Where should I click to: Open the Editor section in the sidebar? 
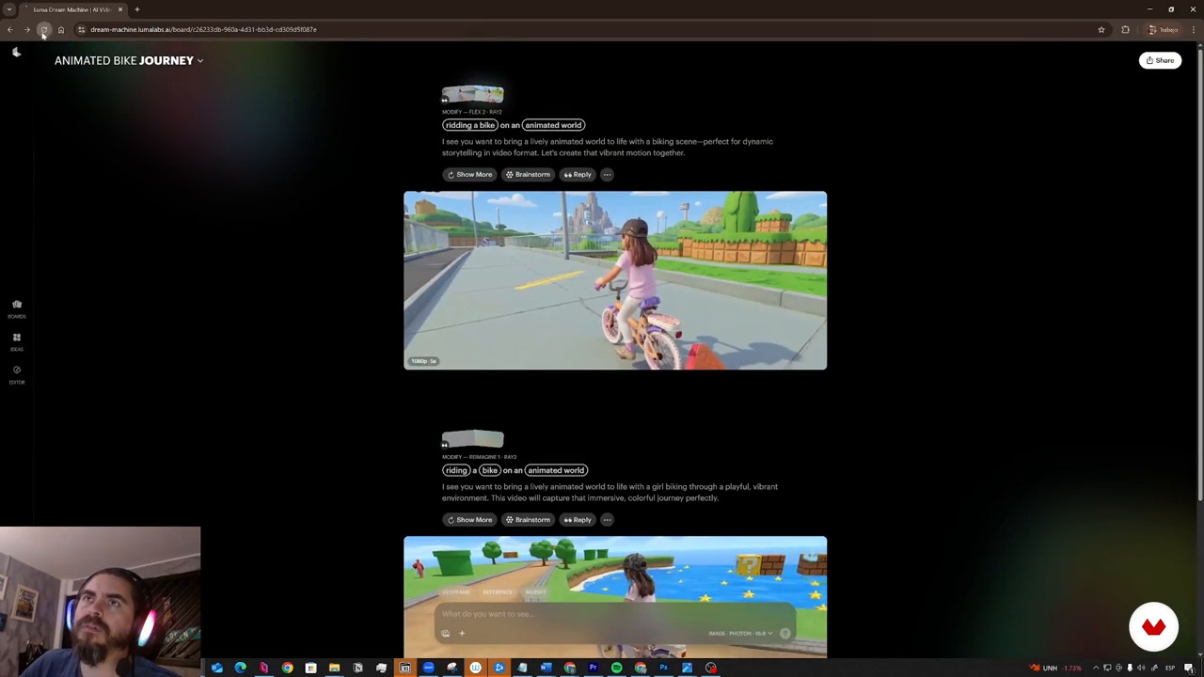point(17,374)
